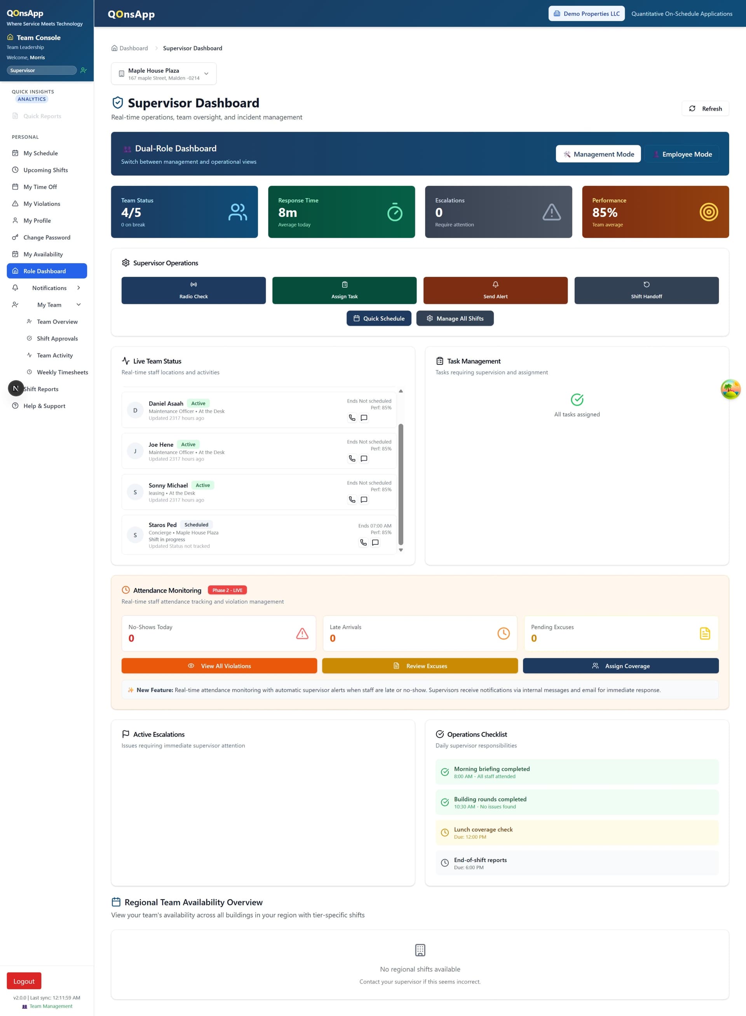
Task: Message Sonny Michael using the chat icon
Action: tap(364, 499)
